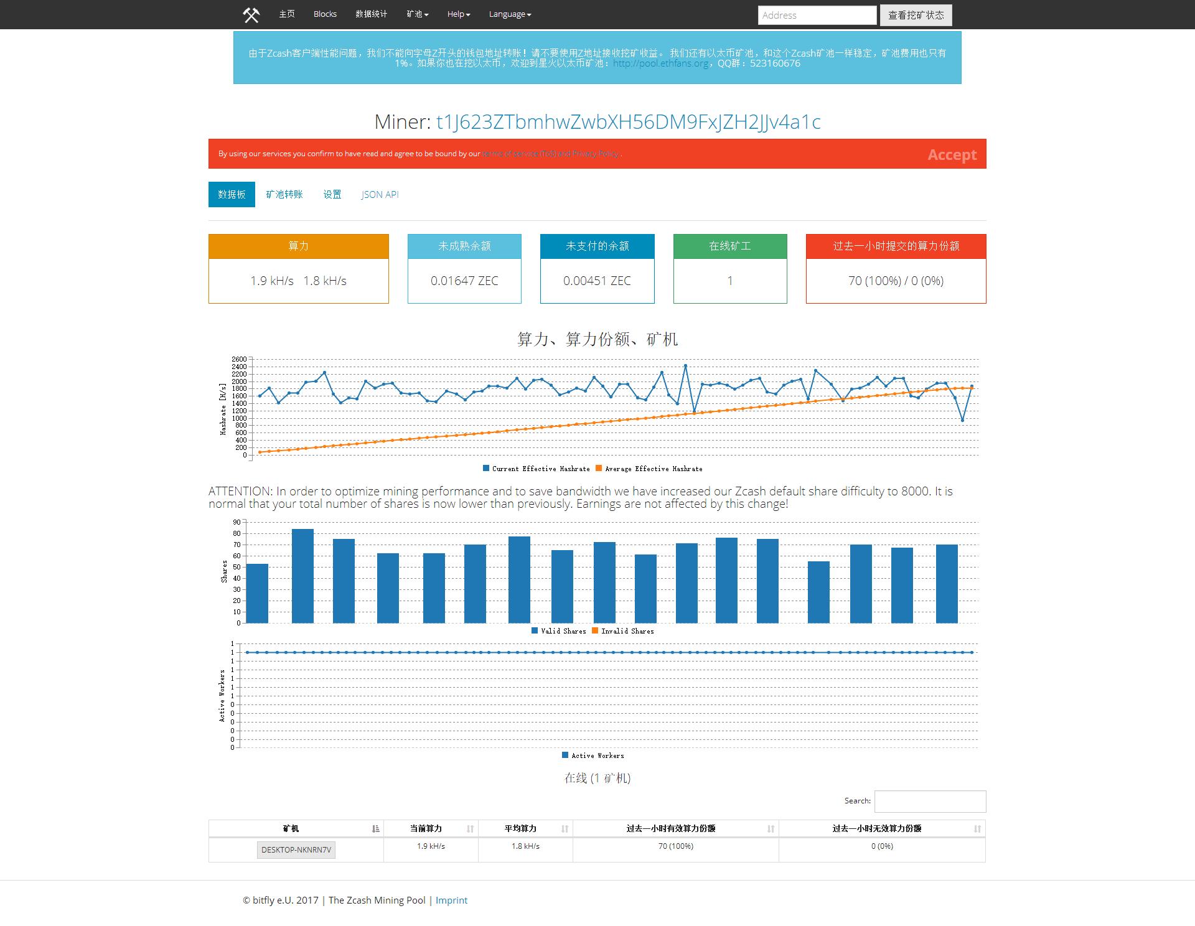The image size is (1195, 926).
Task: Open the Imprint footer link
Action: click(451, 900)
